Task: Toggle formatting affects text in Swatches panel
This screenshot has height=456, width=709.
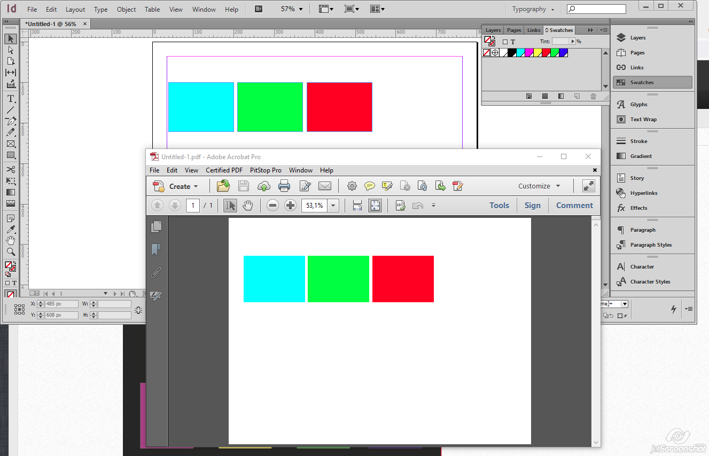Action: point(513,42)
